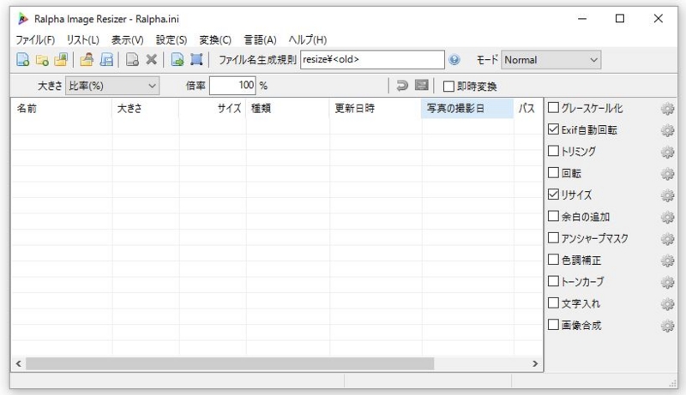Click the convert images icon with green arrow

(178, 59)
